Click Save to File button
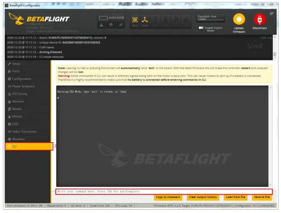The image size is (281, 213). tap(262, 197)
